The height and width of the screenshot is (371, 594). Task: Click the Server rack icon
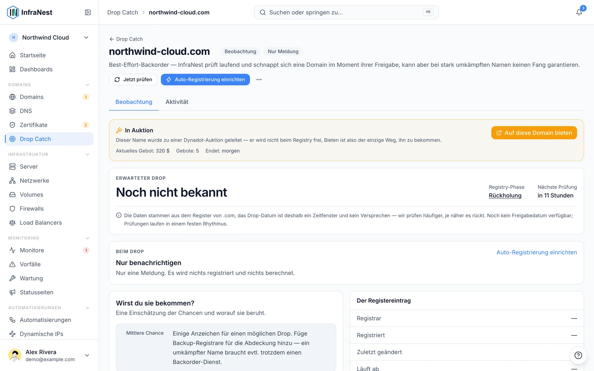click(x=12, y=166)
